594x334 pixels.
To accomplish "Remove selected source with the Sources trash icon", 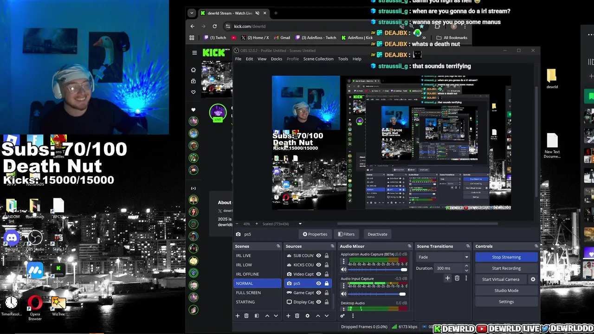I will (297, 316).
